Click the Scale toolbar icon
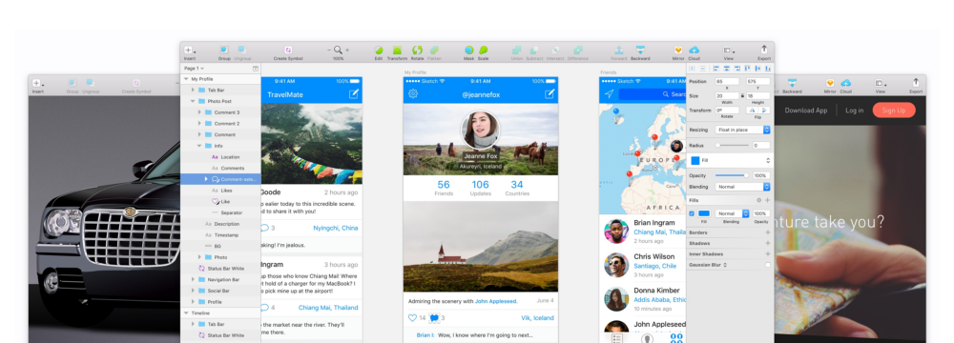 [483, 50]
